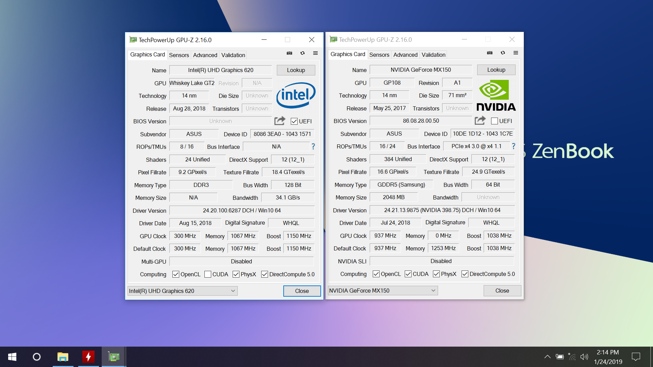Click the BIOS export share icon in NVIDIA window

click(480, 120)
